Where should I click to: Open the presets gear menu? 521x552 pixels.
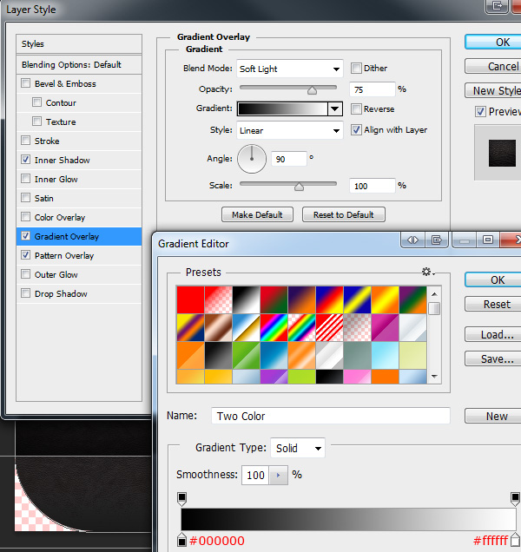427,272
